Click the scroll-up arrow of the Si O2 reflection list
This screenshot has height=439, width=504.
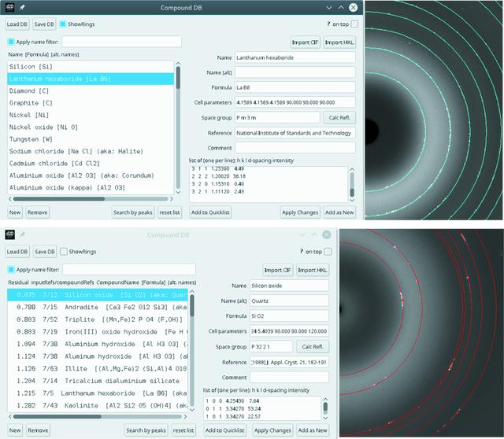325,399
